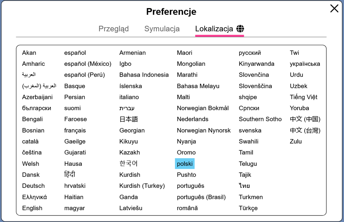
Task: Select 日本語 as the language
Action: point(129,119)
